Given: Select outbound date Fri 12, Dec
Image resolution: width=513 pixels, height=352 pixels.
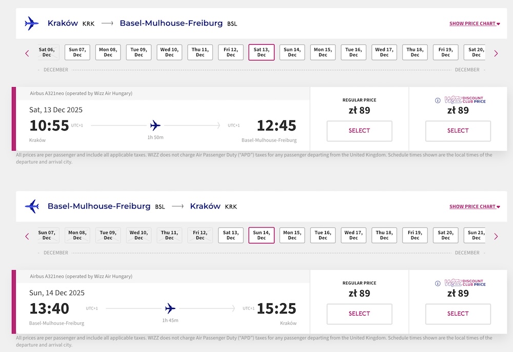Looking at the screenshot, I should click(x=231, y=52).
